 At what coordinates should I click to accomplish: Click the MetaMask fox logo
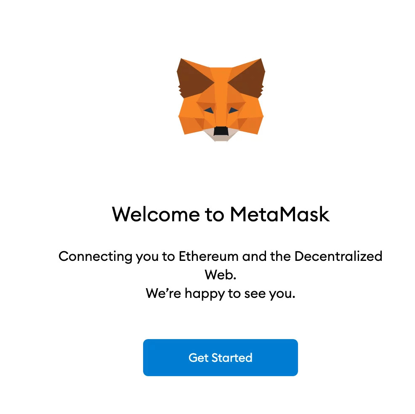[x=221, y=100]
